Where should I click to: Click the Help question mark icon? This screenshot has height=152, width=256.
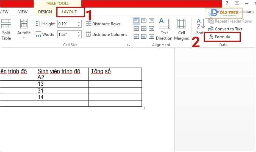(227, 3)
